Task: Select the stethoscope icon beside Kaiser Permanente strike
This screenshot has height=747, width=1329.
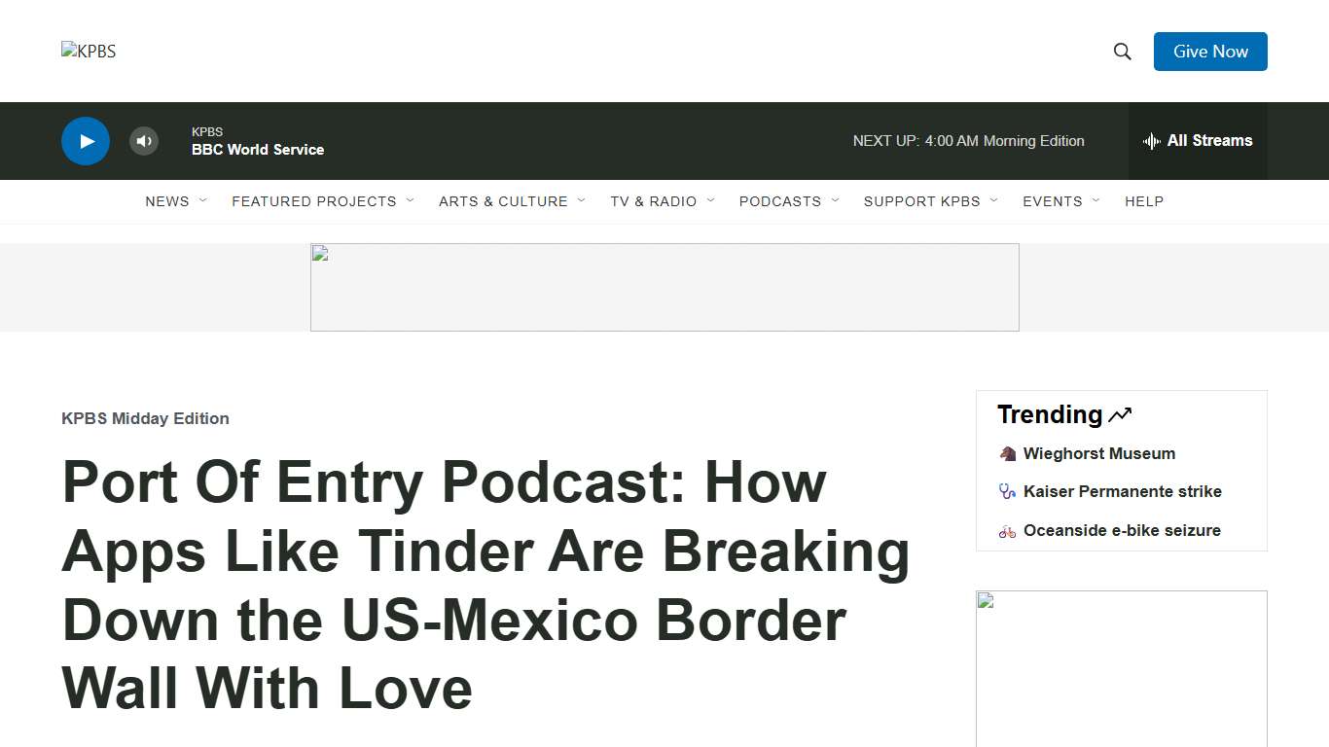Action: tap(1006, 491)
